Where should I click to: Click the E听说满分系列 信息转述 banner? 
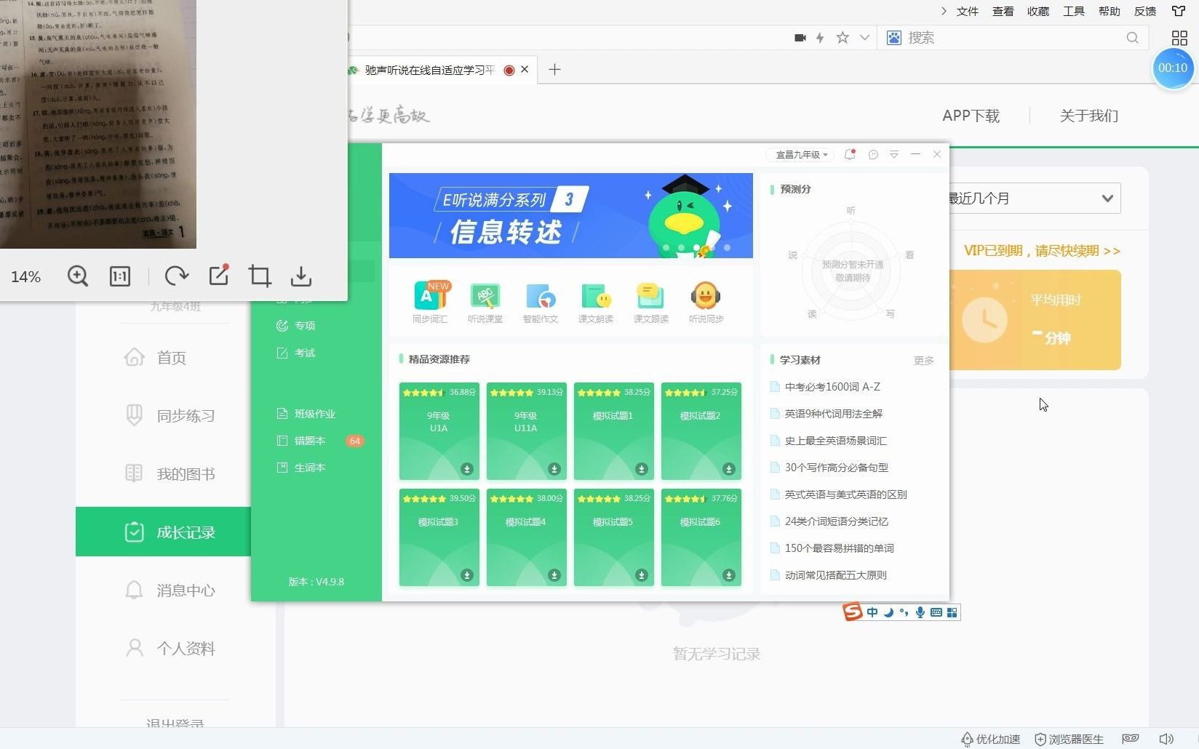pos(571,215)
